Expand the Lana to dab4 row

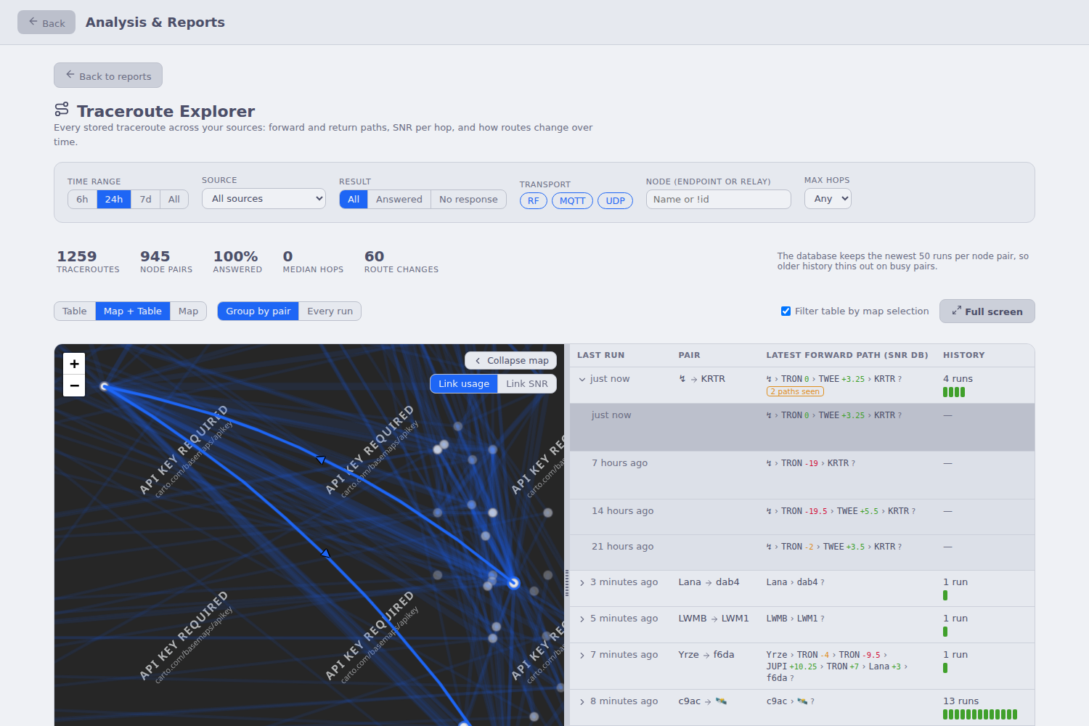582,582
